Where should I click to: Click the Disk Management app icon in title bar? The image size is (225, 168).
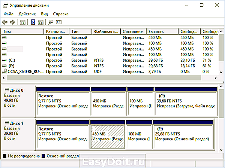click(x=6, y=6)
